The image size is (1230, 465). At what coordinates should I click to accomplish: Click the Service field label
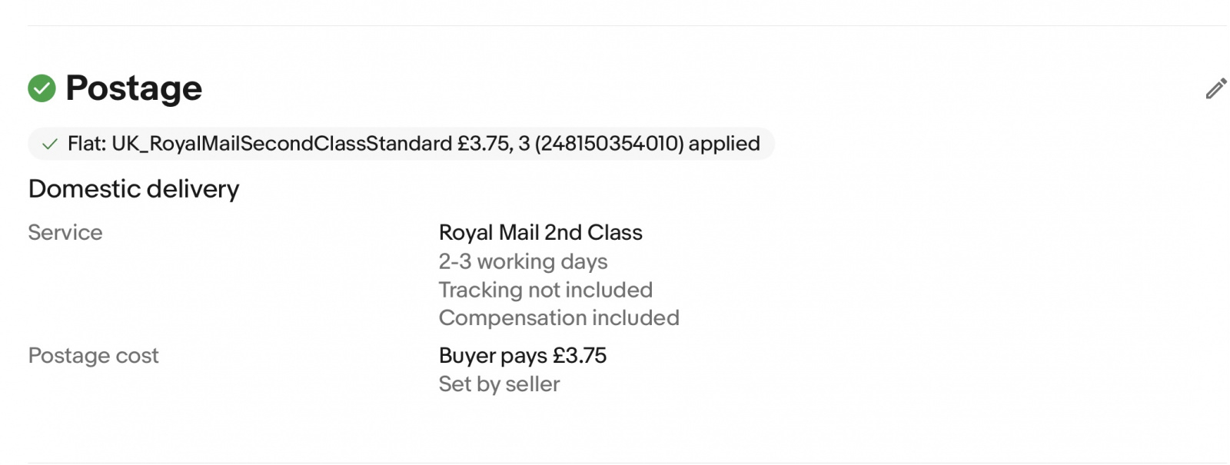[65, 233]
